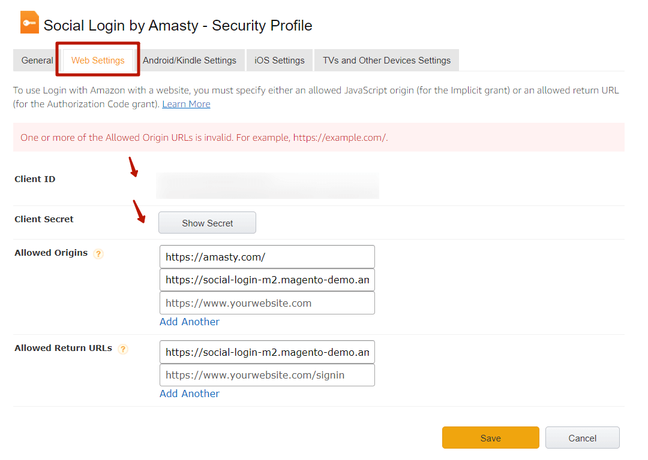Add Another under Allowed Return URLs

(189, 394)
